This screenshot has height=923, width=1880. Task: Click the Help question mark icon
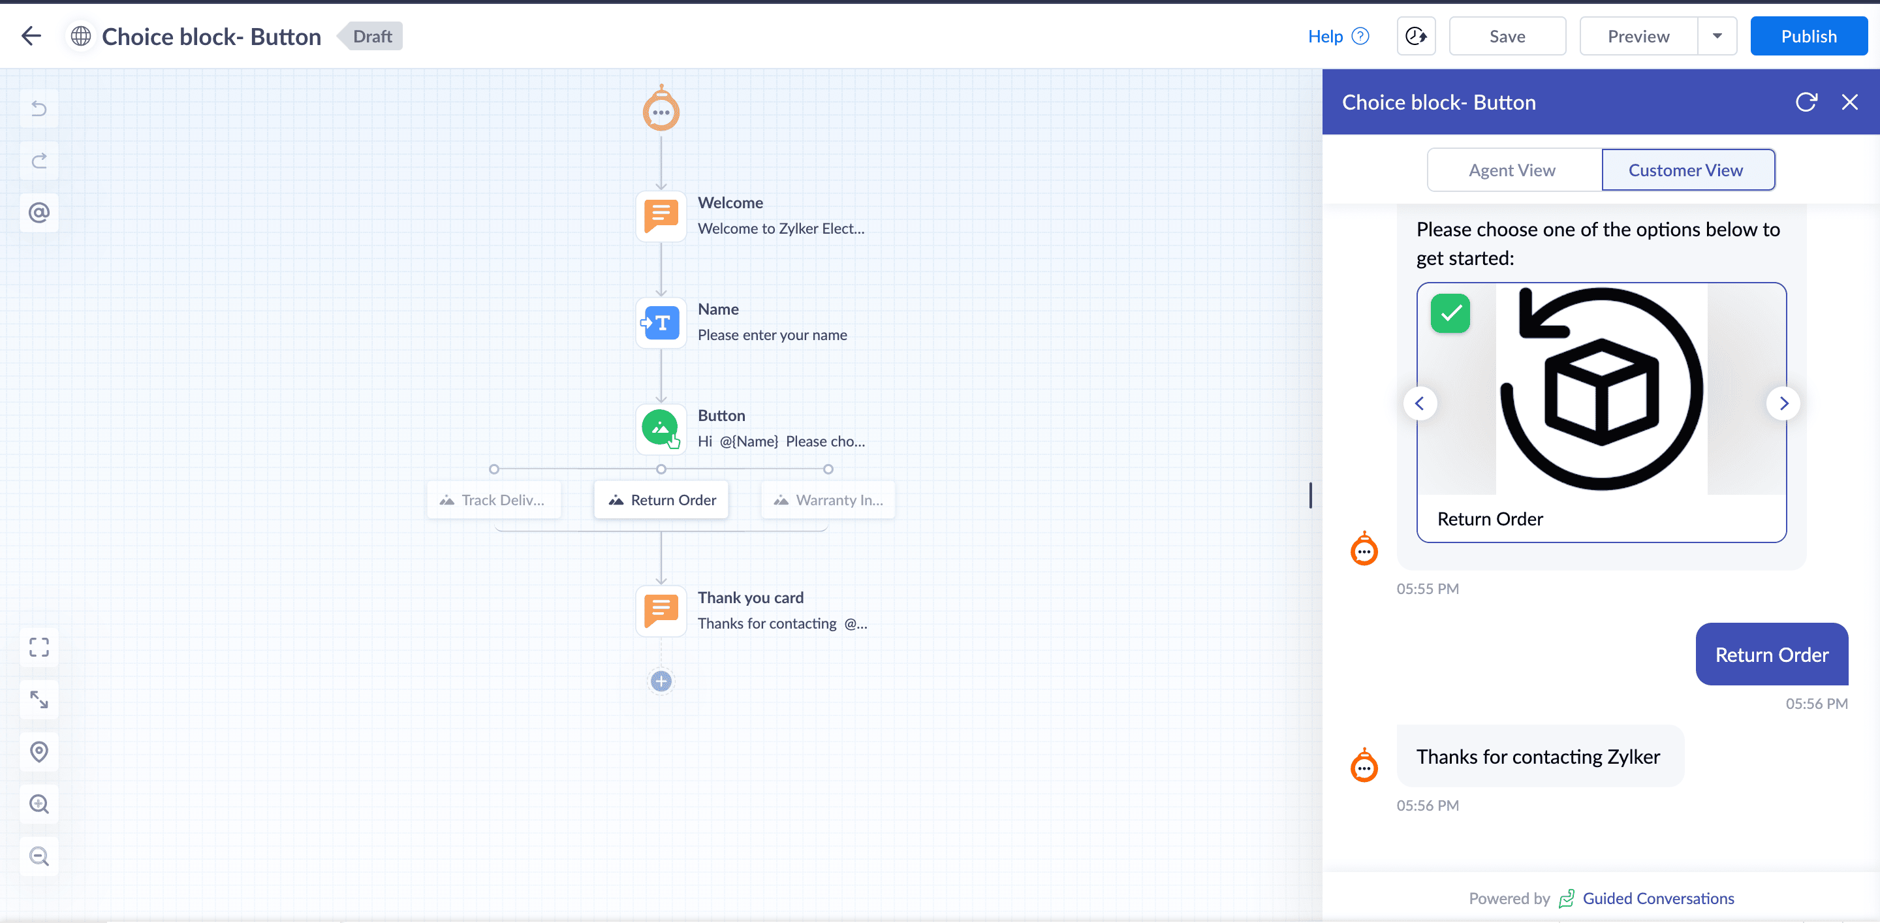click(x=1360, y=36)
